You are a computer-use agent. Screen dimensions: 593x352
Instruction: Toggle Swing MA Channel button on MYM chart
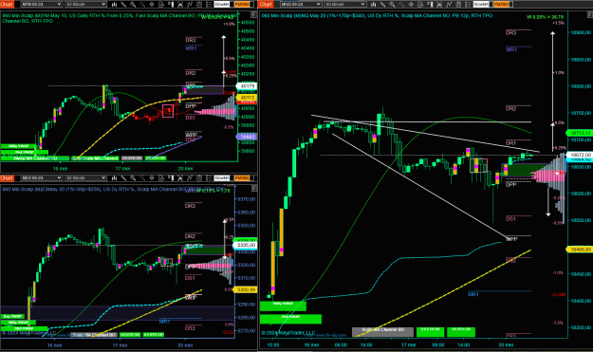35,158
